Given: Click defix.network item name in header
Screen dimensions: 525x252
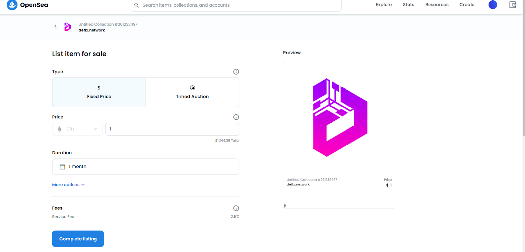Looking at the screenshot, I should [92, 30].
